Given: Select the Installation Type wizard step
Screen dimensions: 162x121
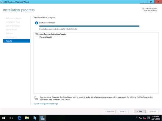Looking at the screenshot, I should point(13,22).
